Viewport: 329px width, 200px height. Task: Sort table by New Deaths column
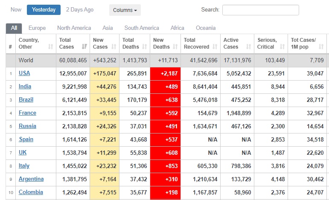[x=165, y=43]
